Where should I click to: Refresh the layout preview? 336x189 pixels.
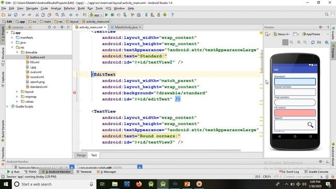(x=313, y=42)
